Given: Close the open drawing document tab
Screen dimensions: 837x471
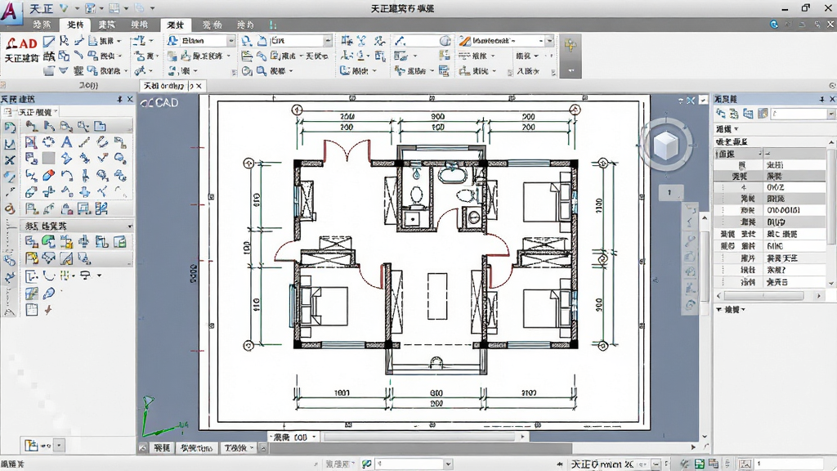Looking at the screenshot, I should coord(199,85).
